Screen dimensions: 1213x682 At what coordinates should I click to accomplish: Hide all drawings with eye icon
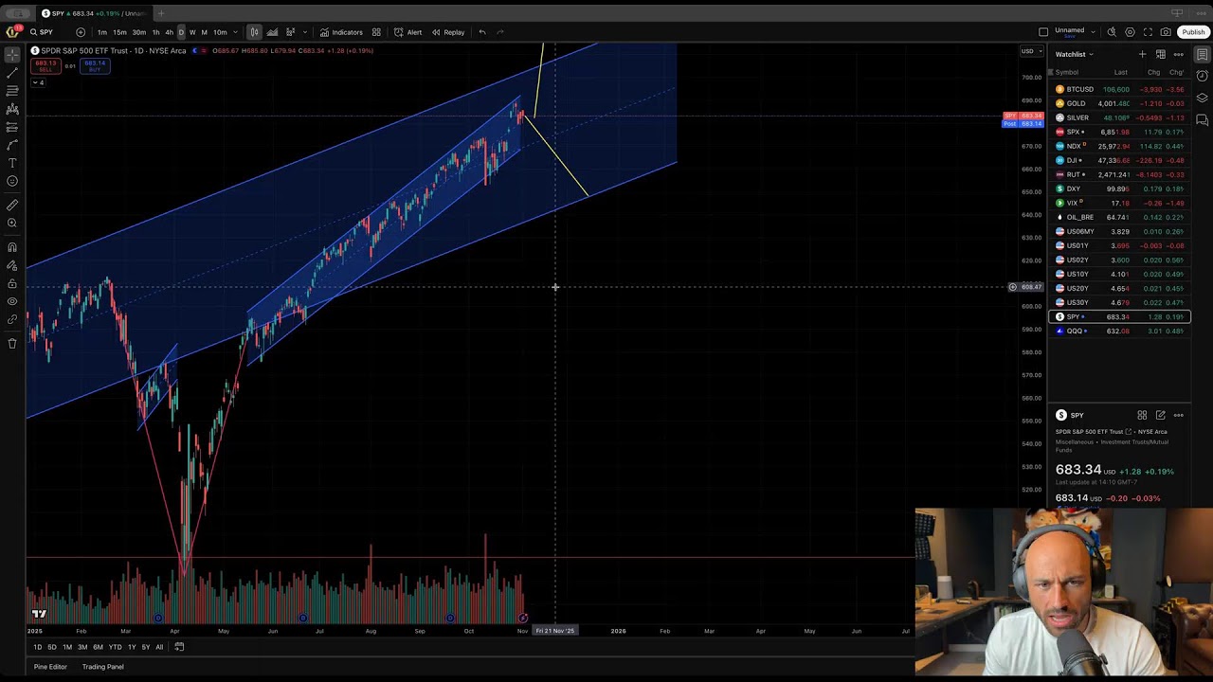pos(12,301)
